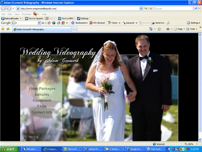This screenshot has height=152, width=202.
Task: Click the address bar URL field
Action: [x=78, y=8]
